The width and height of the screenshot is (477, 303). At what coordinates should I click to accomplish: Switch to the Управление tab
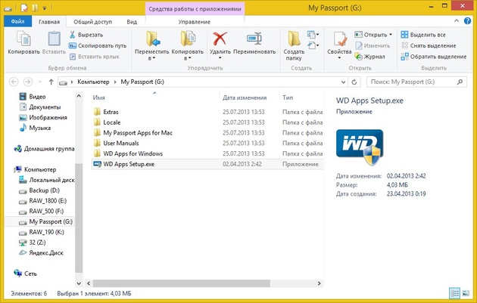point(195,22)
